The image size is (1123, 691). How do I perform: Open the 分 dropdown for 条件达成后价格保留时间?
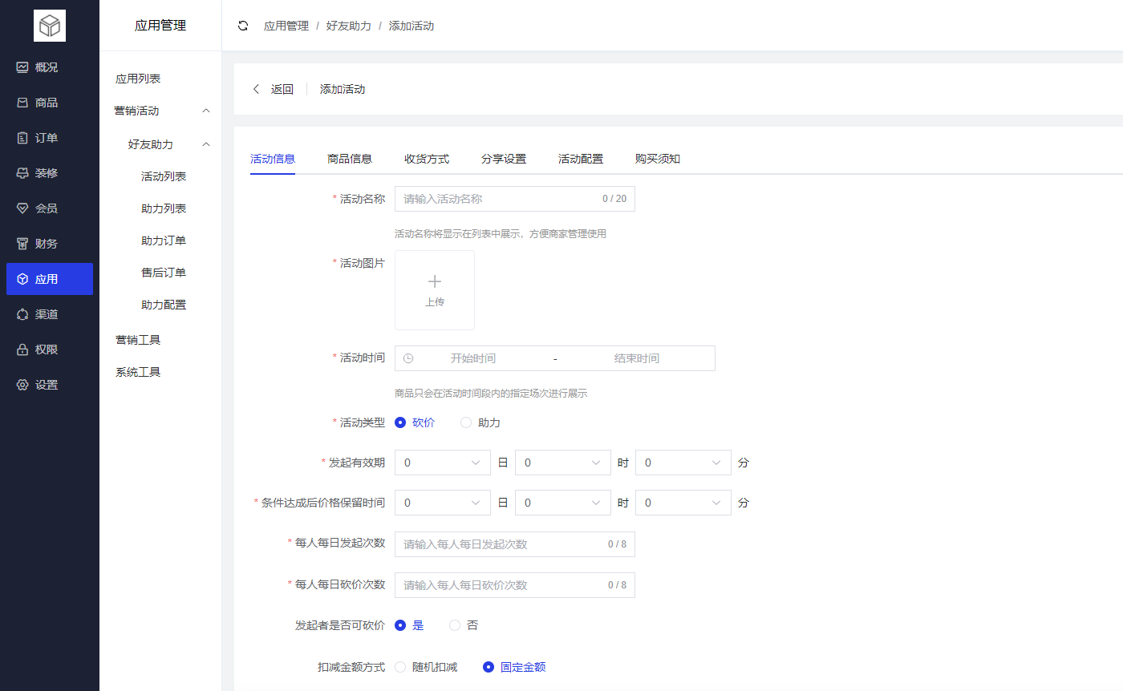[x=683, y=503]
